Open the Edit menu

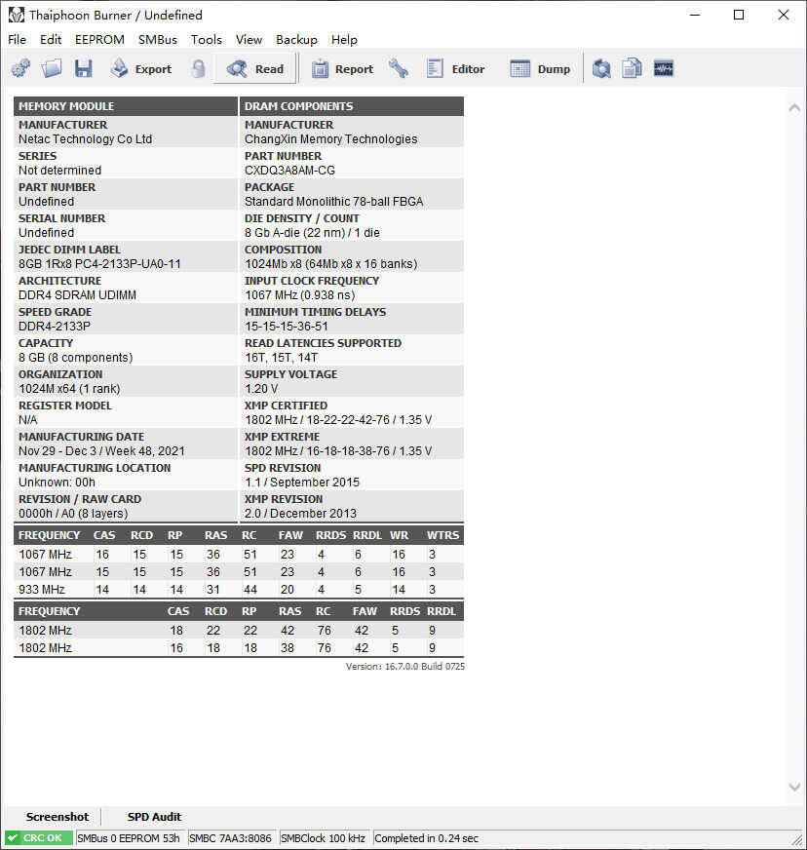pos(51,40)
